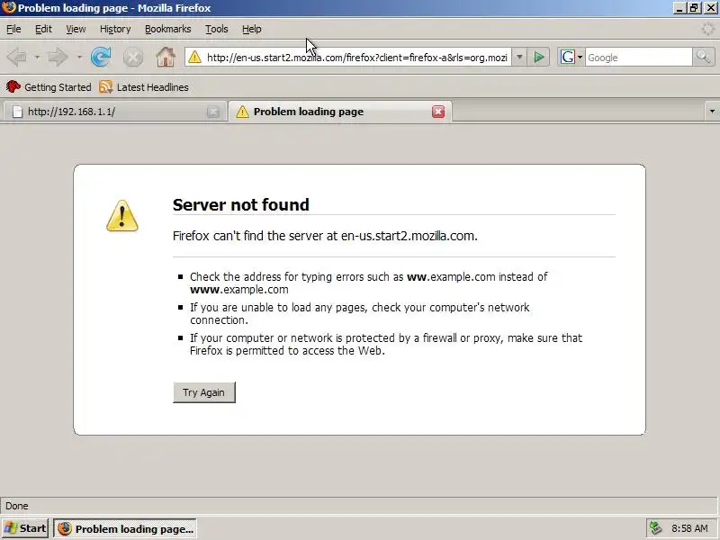Open the Forward history dropdown arrow
The height and width of the screenshot is (540, 720).
pyautogui.click(x=79, y=58)
